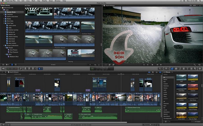Collapse the Smart Collections folder
203x126 pixels.
[4, 45]
